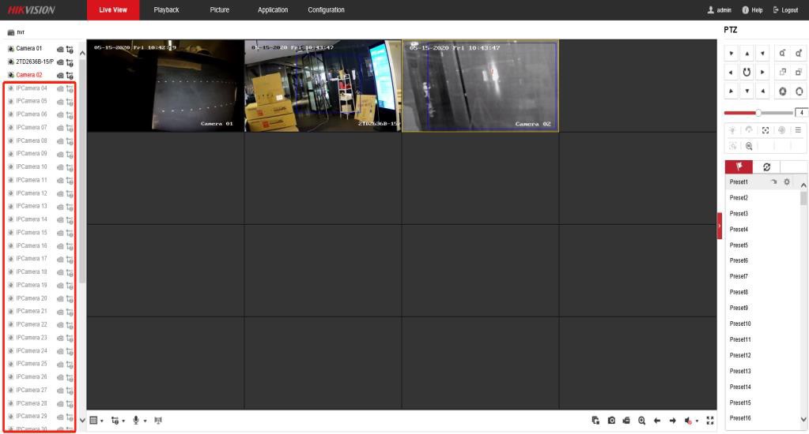The height and width of the screenshot is (434, 809).
Task: Toggle the PTZ light button
Action: pos(732,130)
